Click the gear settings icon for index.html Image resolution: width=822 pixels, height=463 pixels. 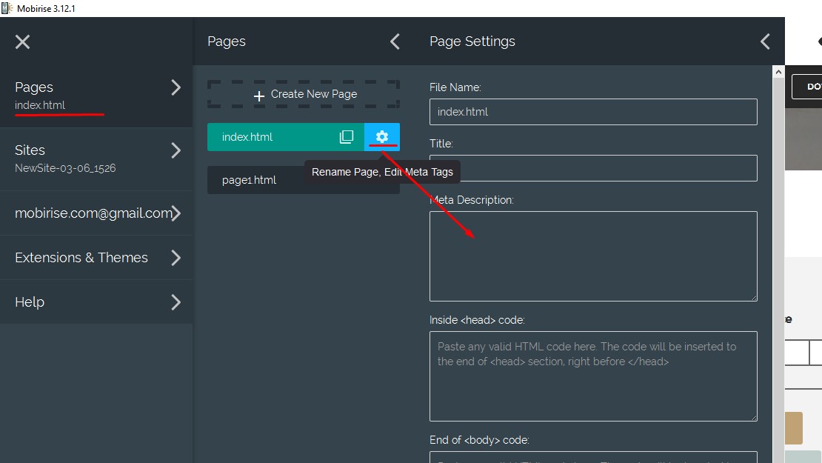381,137
